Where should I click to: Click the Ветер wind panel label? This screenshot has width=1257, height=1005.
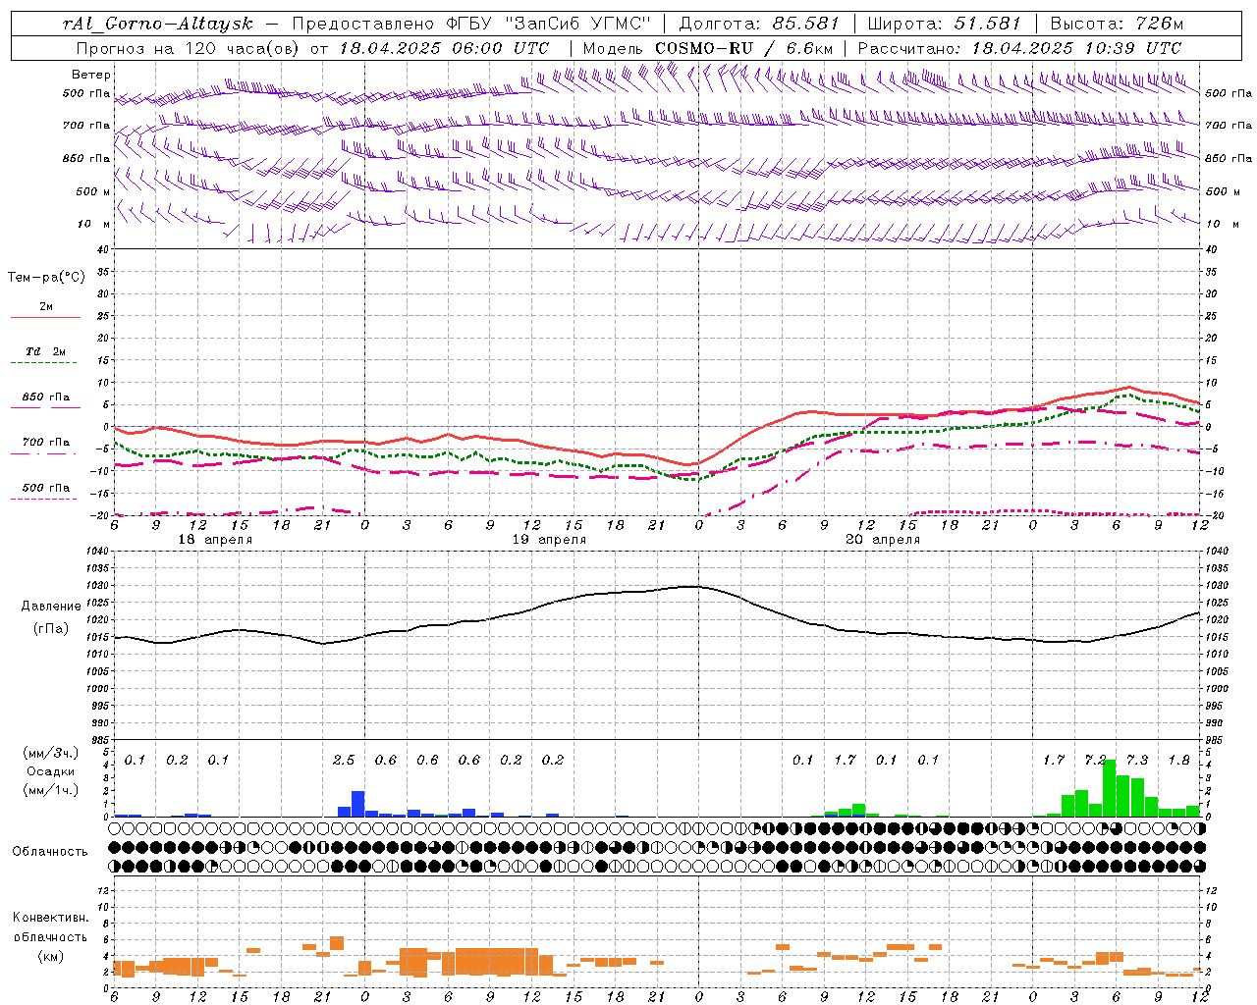click(x=90, y=75)
